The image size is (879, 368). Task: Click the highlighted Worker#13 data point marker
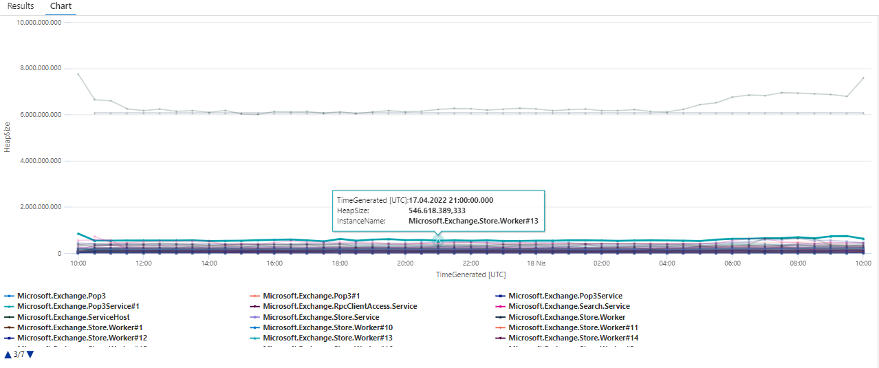point(438,239)
